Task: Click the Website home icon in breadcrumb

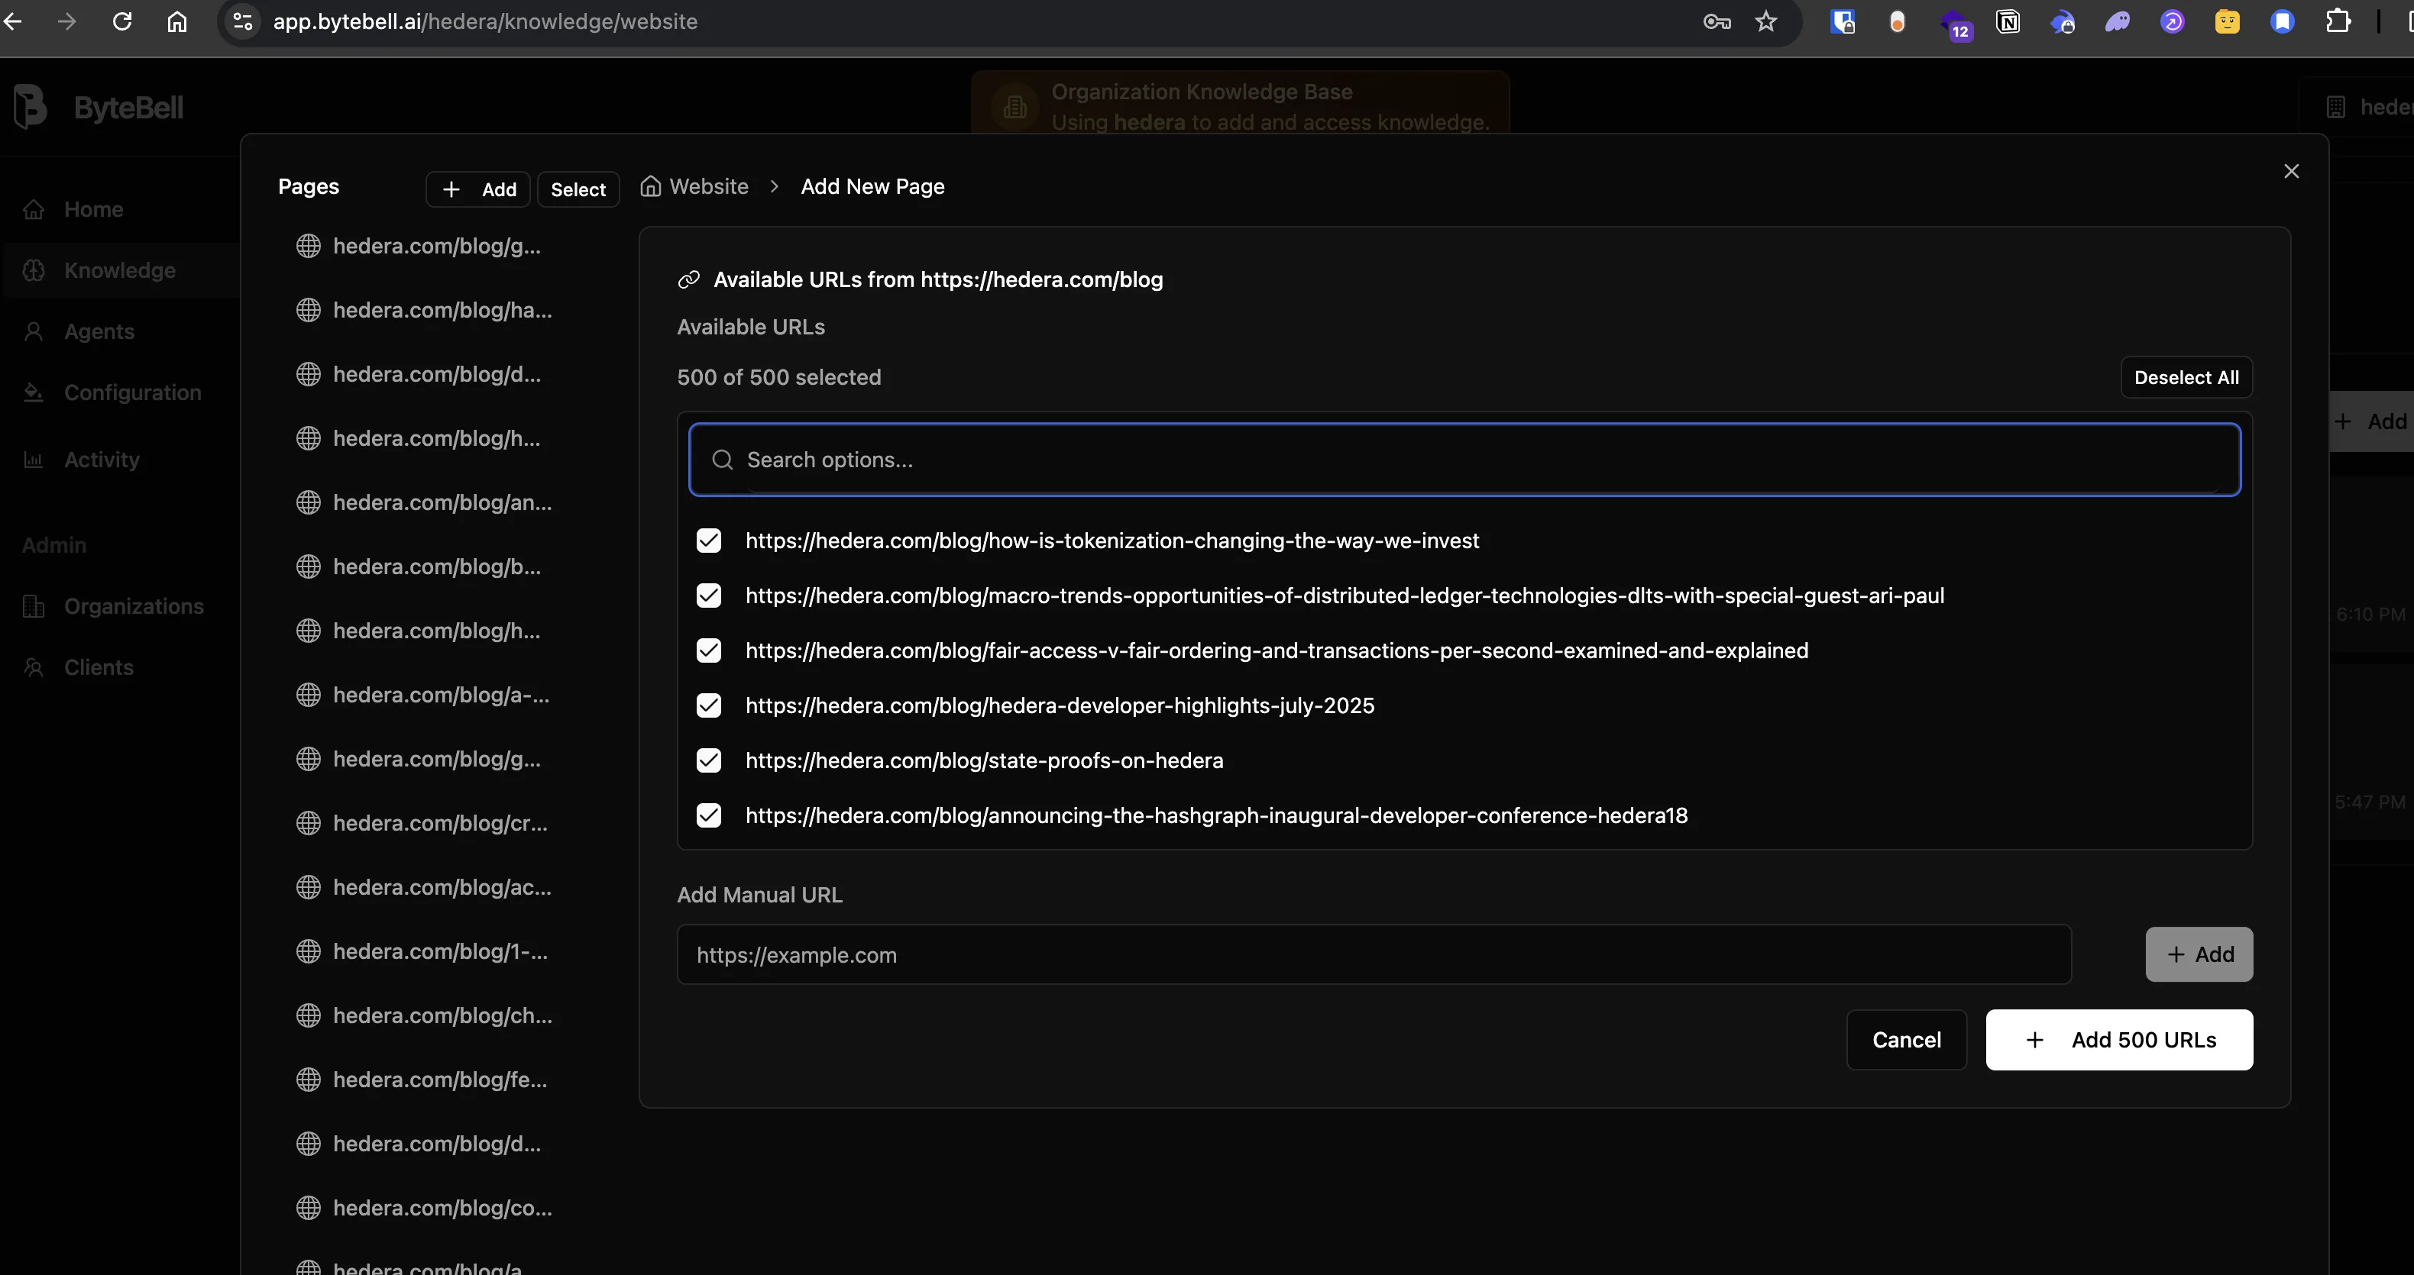Action: click(x=650, y=186)
